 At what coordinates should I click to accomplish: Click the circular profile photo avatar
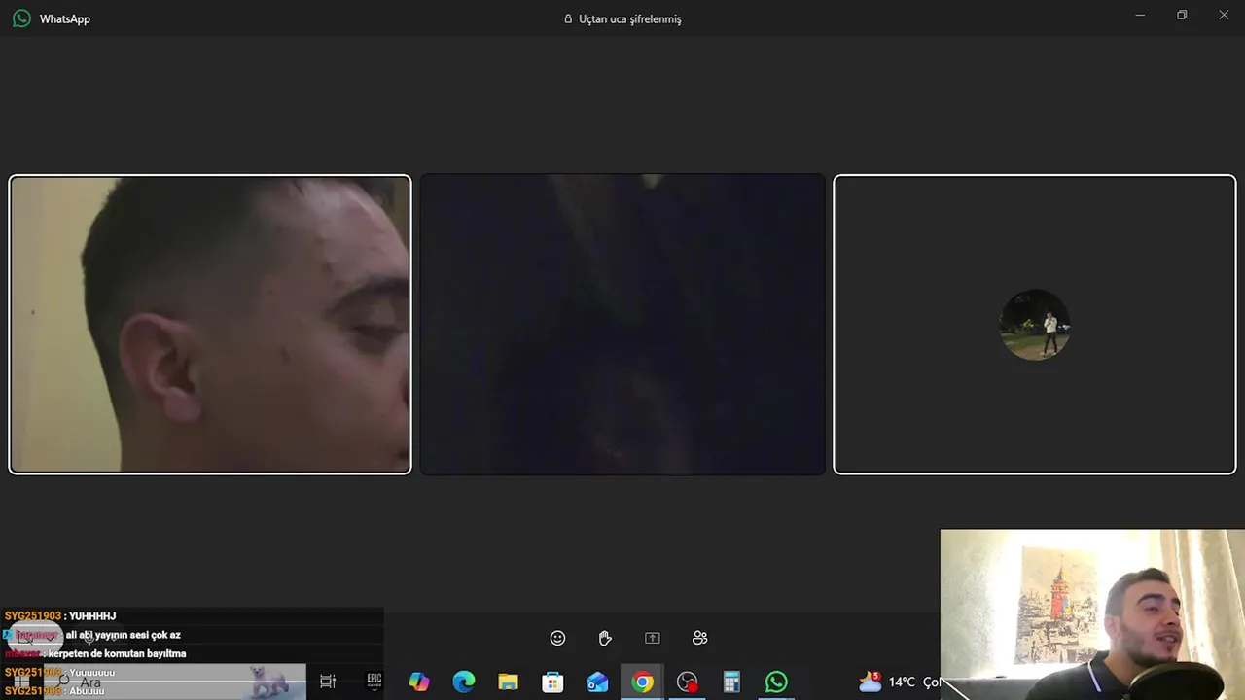click(1035, 324)
